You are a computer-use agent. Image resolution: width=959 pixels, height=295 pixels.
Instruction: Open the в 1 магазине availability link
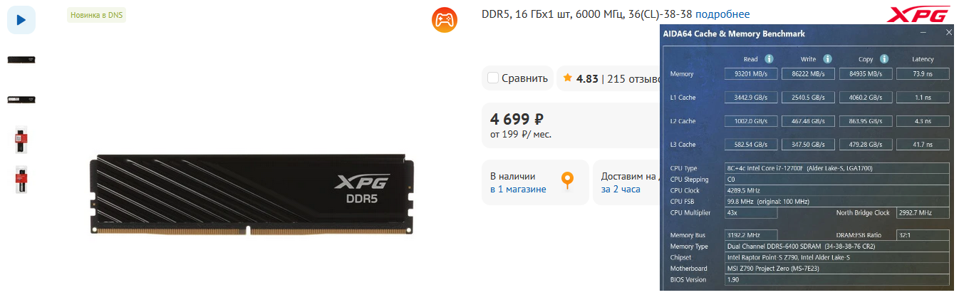coord(518,189)
